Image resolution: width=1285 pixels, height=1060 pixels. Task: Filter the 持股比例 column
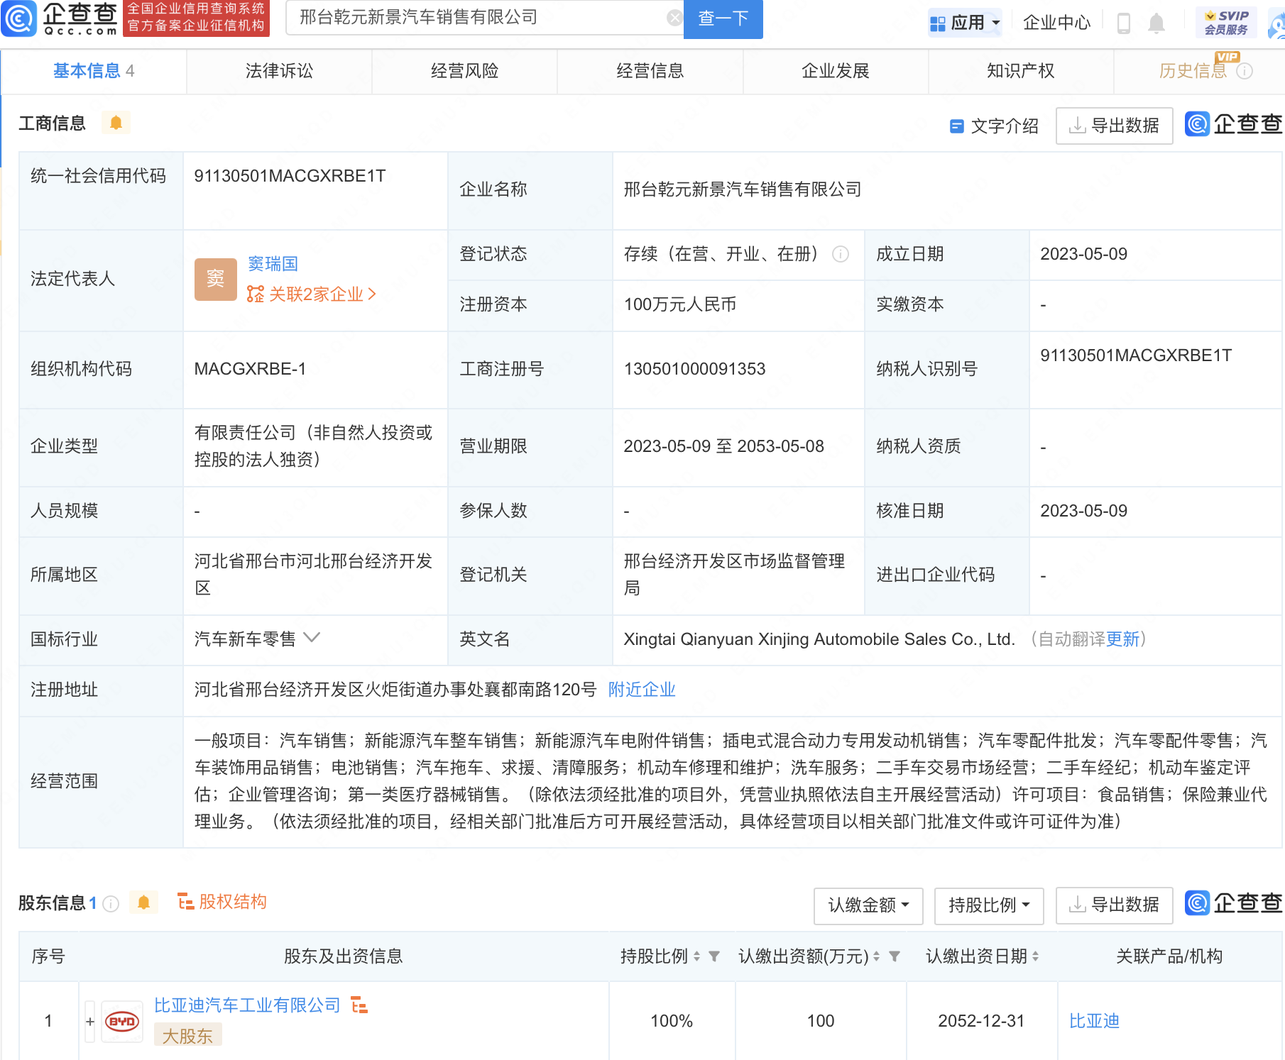click(714, 956)
